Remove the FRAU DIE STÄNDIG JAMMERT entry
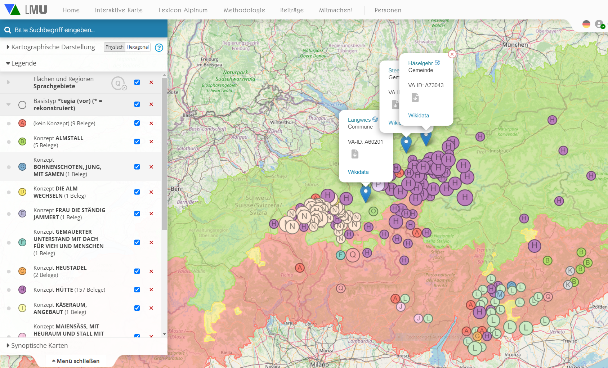This screenshot has width=608, height=368. pyautogui.click(x=151, y=214)
